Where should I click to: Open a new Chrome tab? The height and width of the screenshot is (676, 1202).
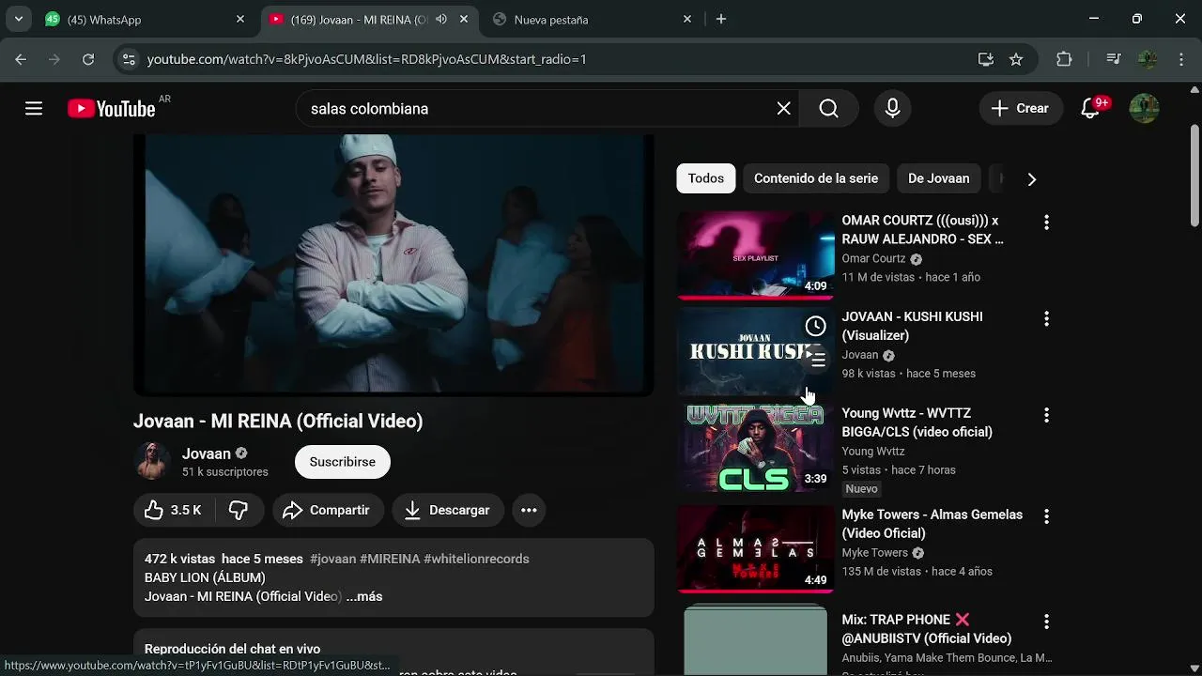[x=721, y=19]
